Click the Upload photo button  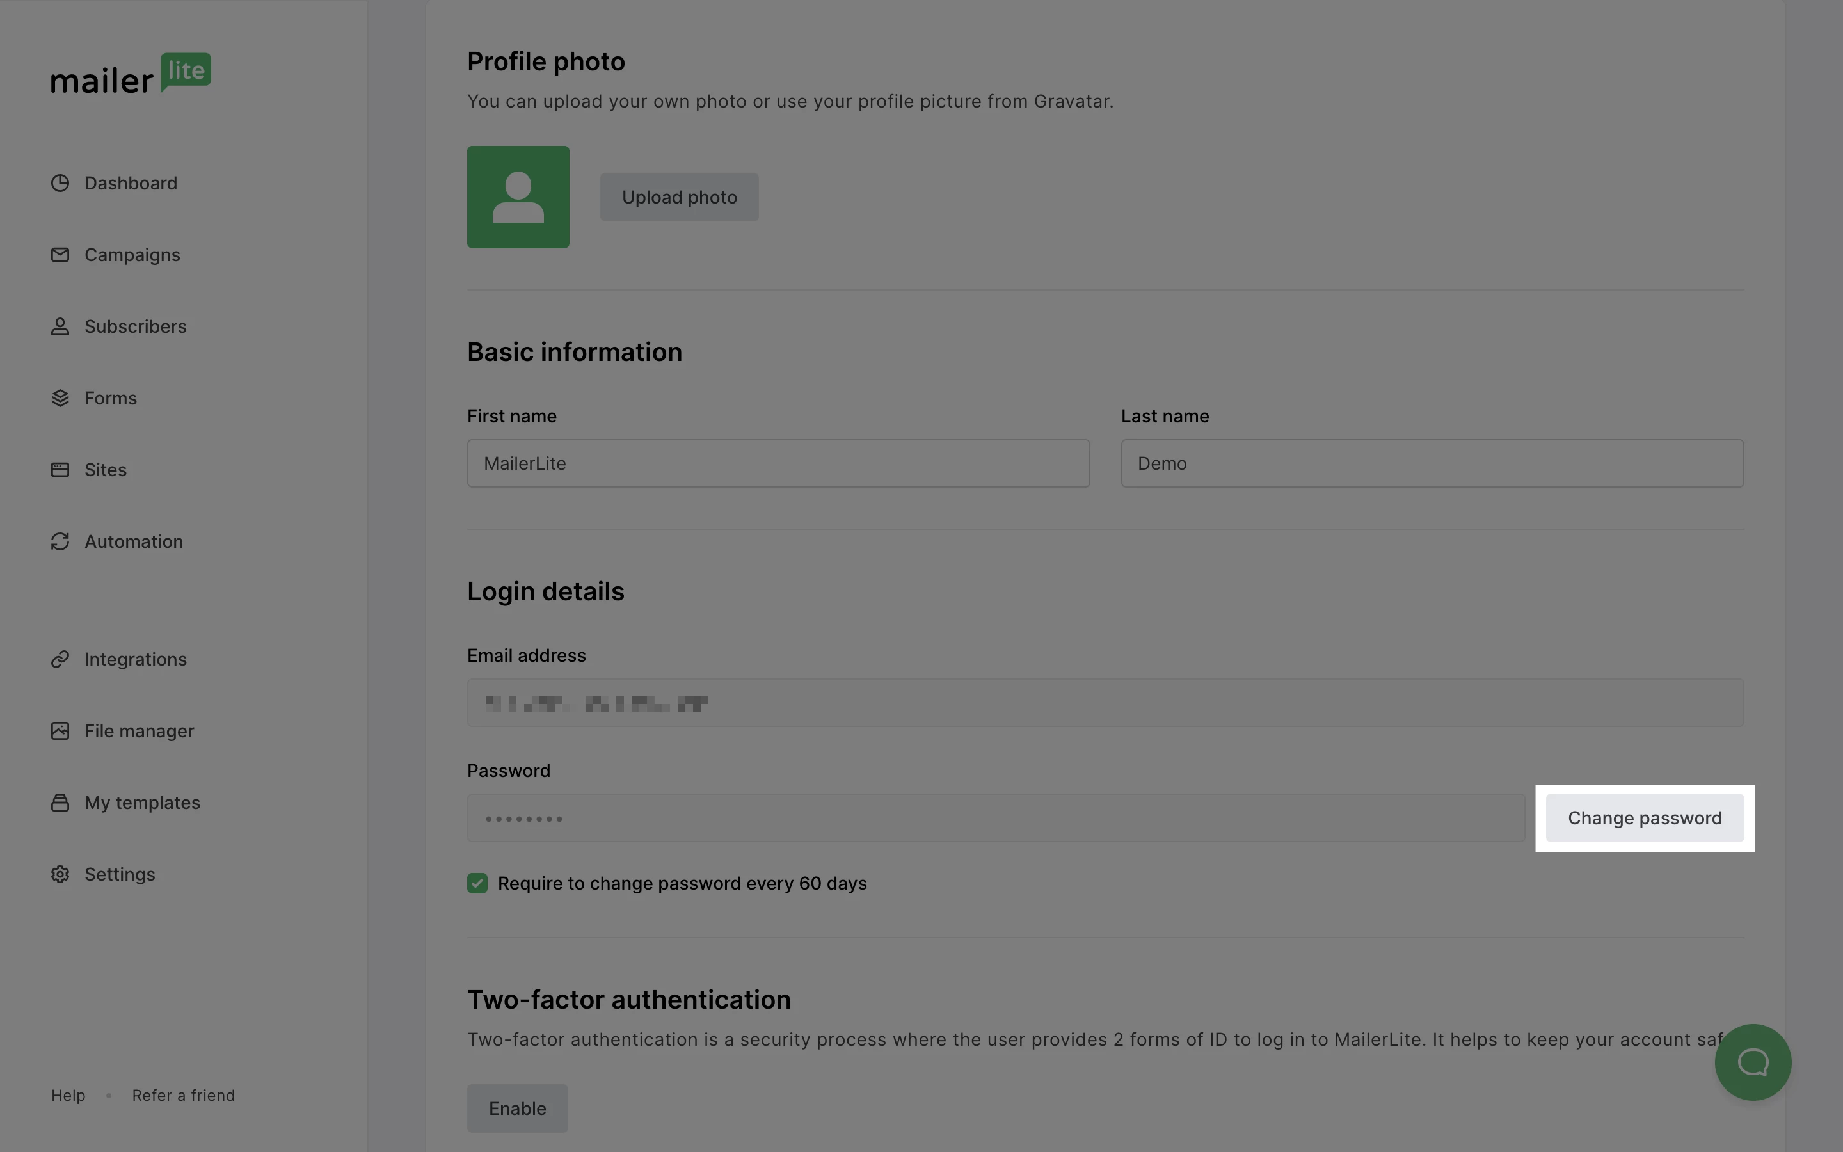point(678,197)
